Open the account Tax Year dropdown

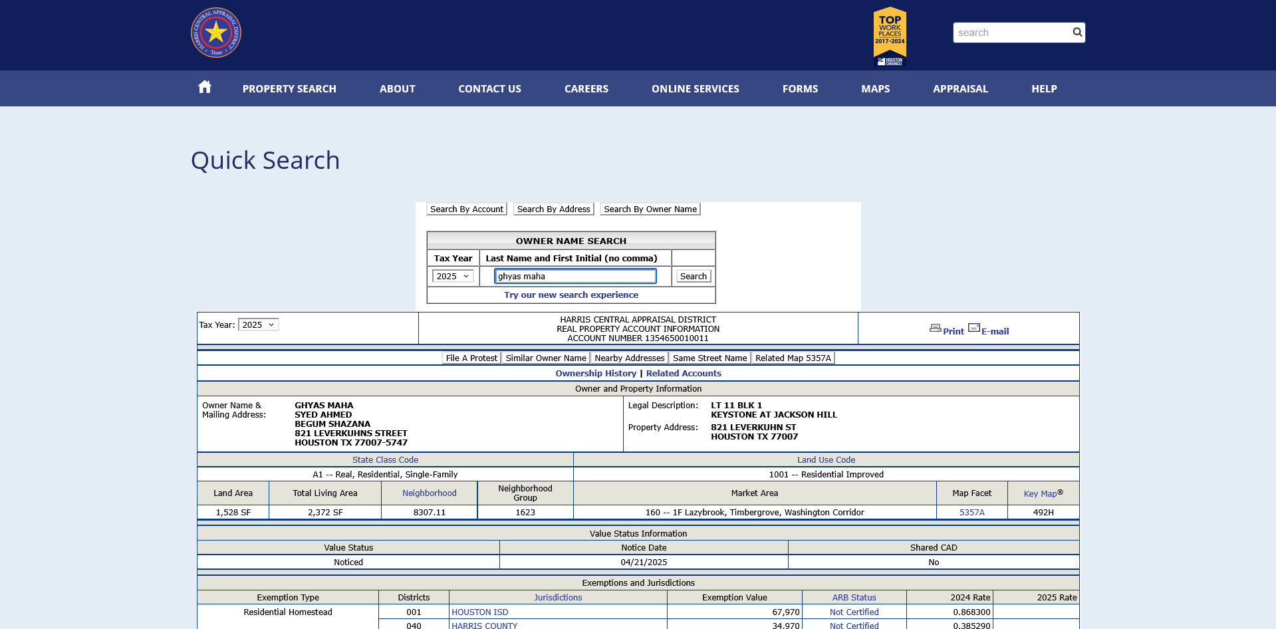point(259,324)
